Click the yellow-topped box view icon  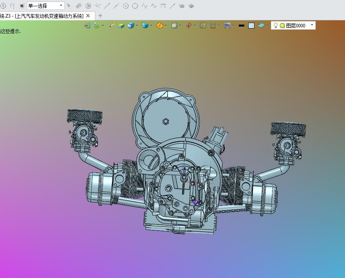point(121,25)
